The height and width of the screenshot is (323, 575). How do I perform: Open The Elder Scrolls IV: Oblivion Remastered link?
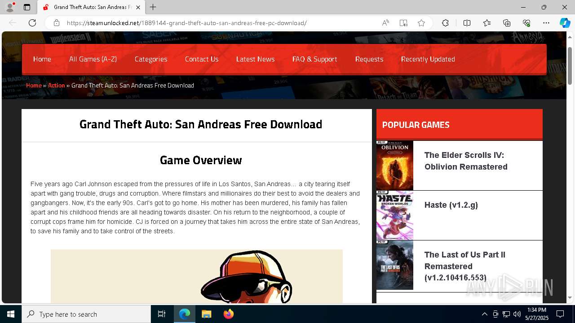466,161
